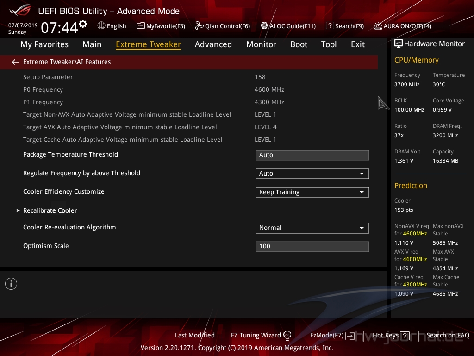Click the Capacity 16384 MB reading
The width and height of the screenshot is (474, 356).
pyautogui.click(x=446, y=161)
